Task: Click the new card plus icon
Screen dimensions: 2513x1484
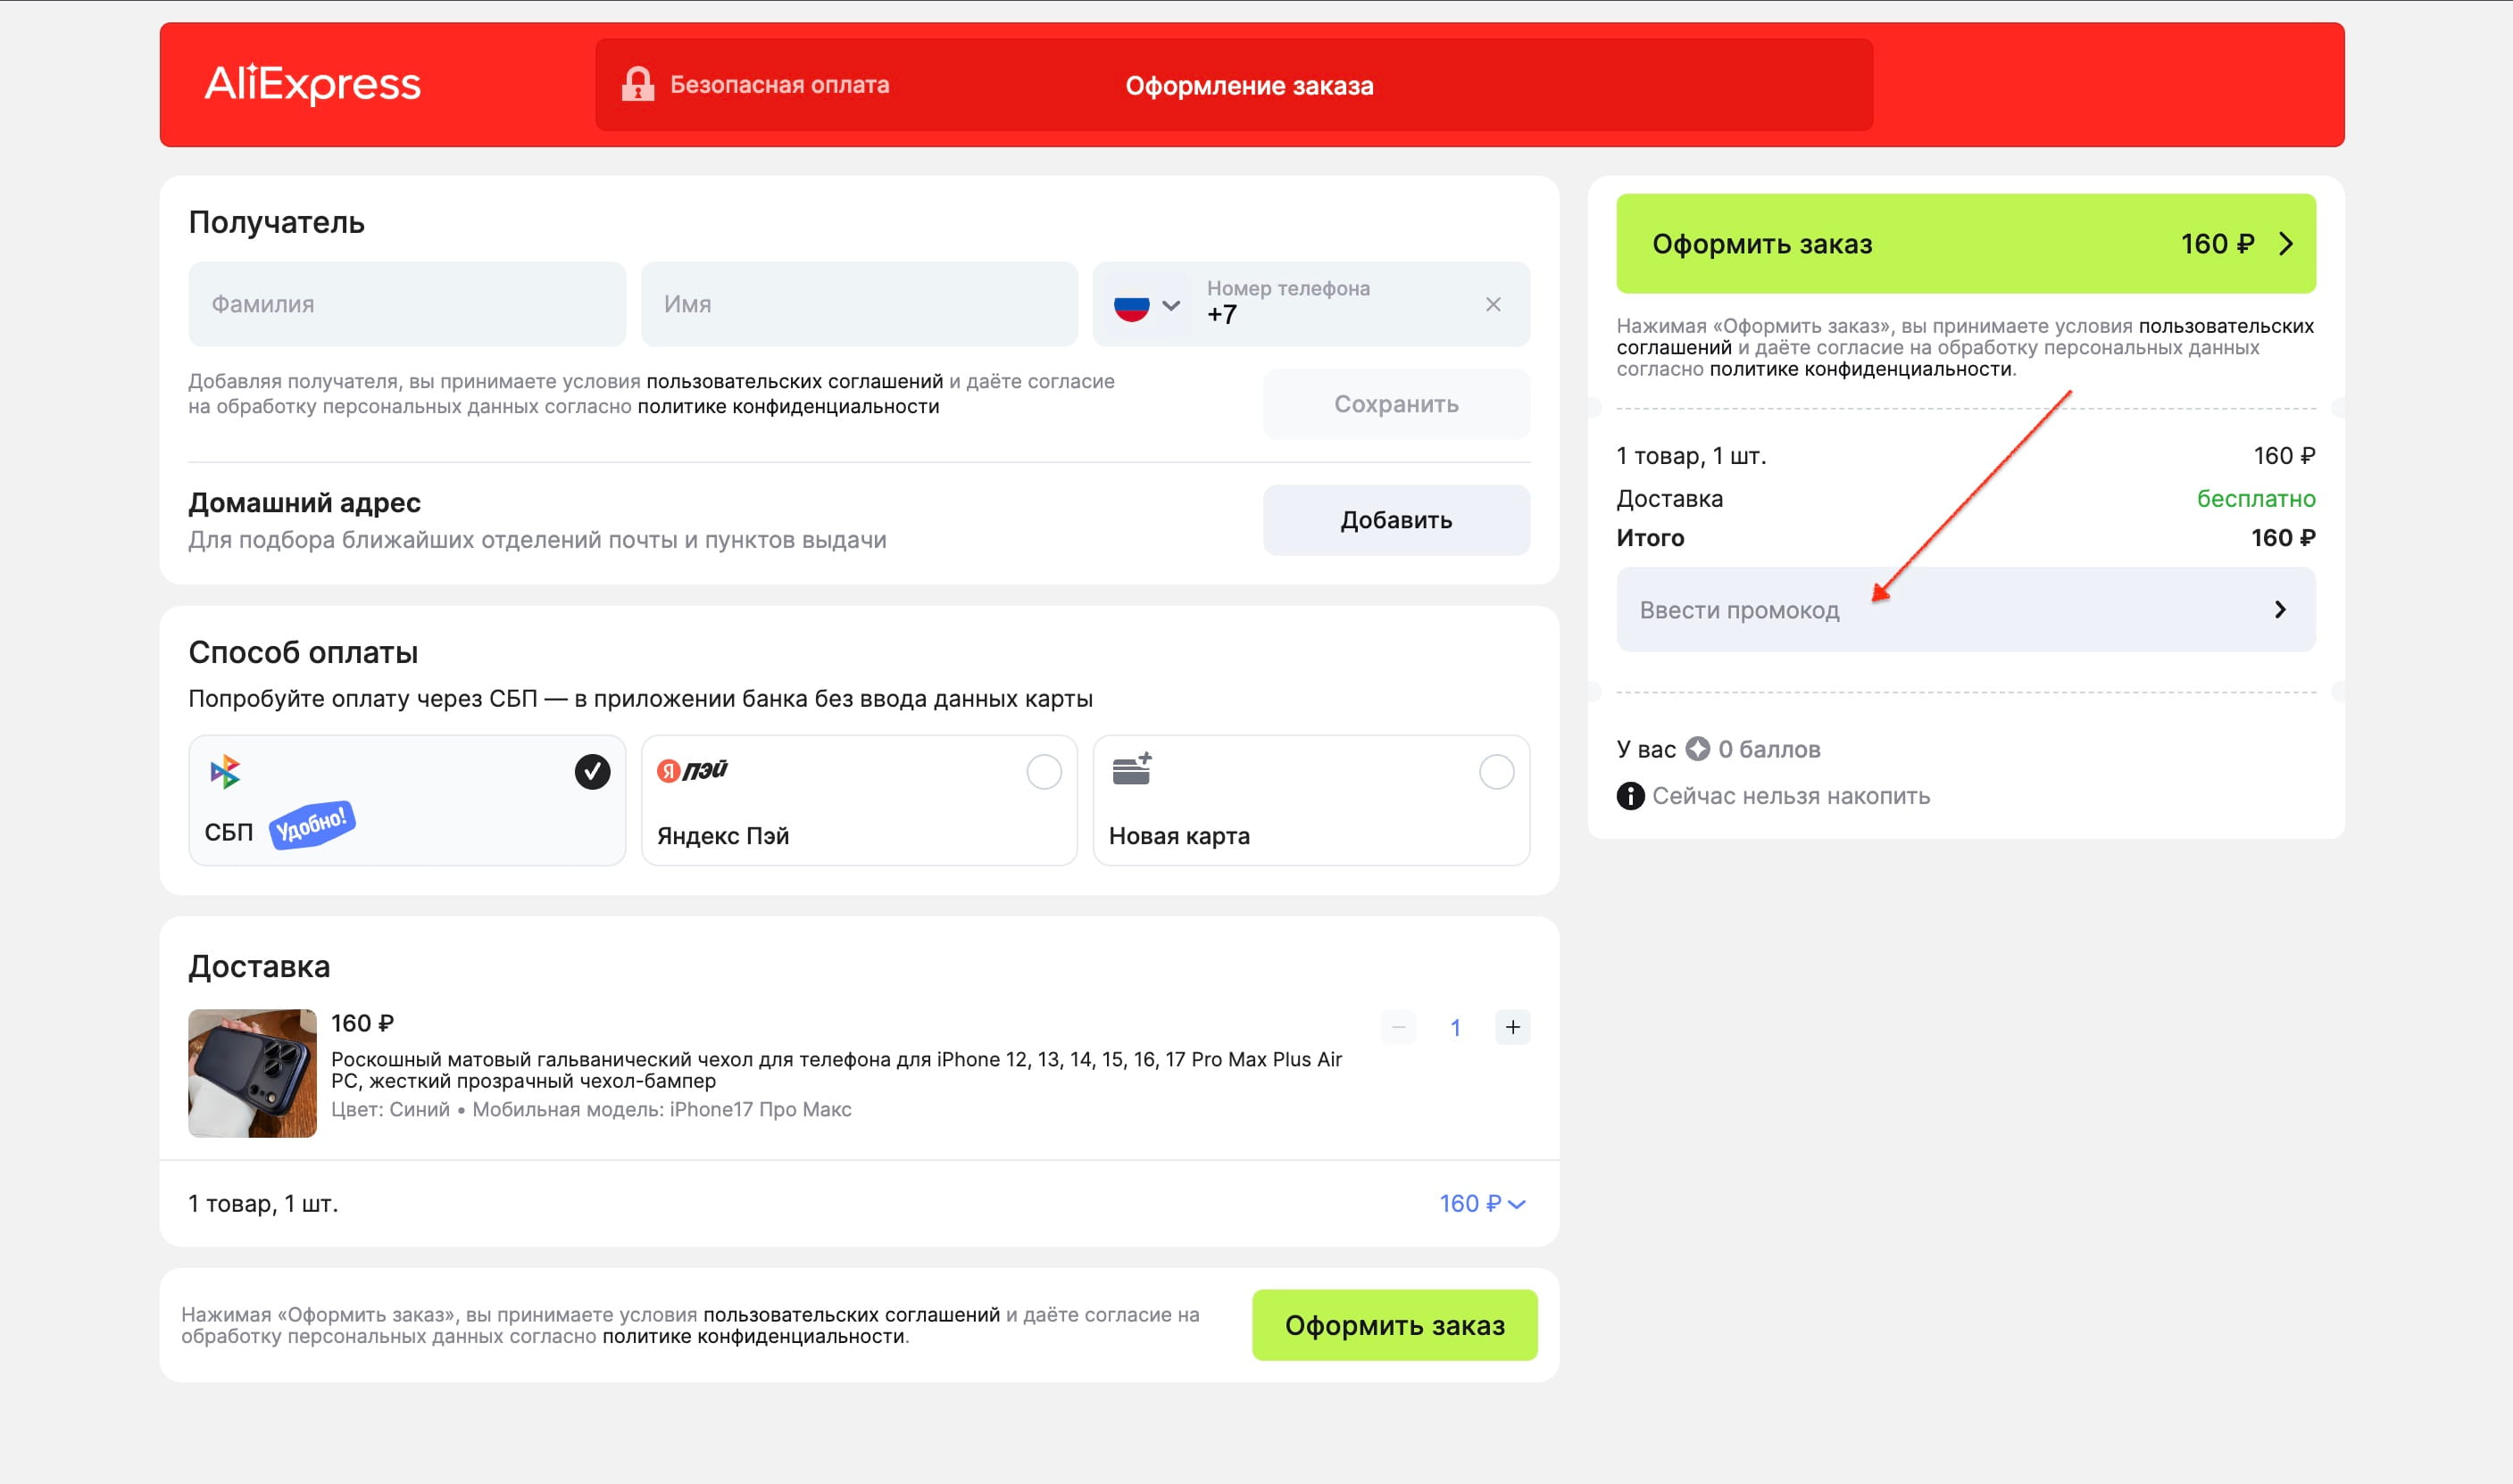Action: 1131,769
